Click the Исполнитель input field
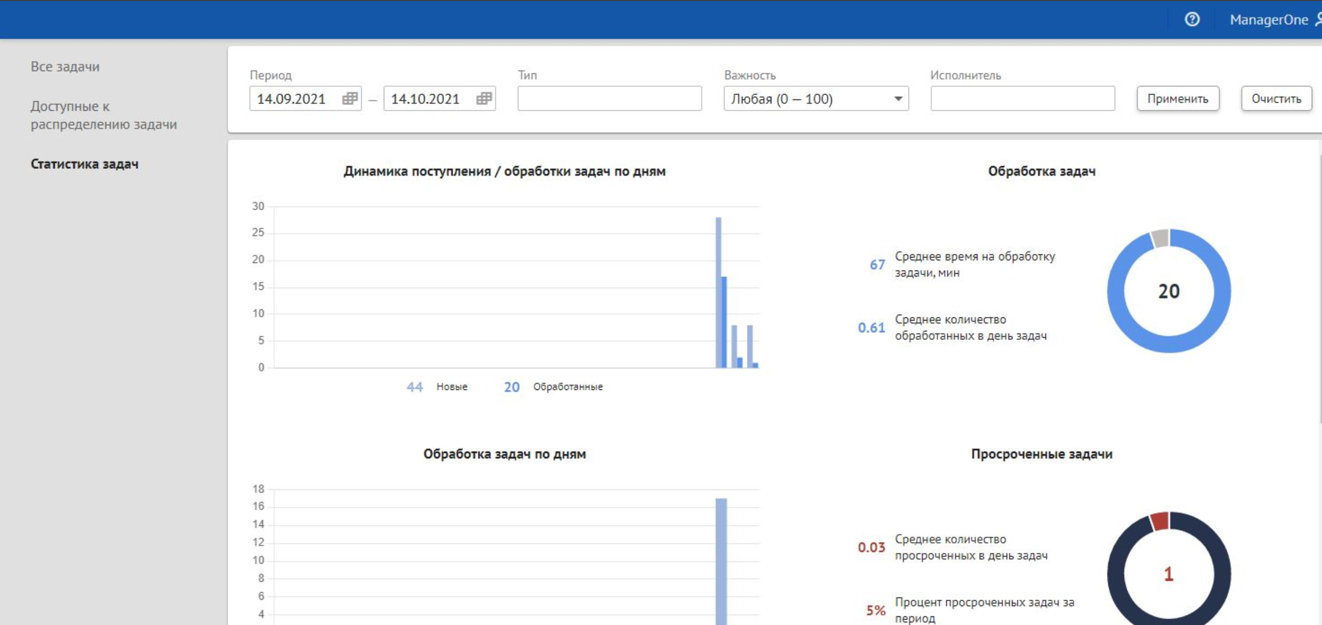This screenshot has width=1322, height=625. tap(1023, 98)
